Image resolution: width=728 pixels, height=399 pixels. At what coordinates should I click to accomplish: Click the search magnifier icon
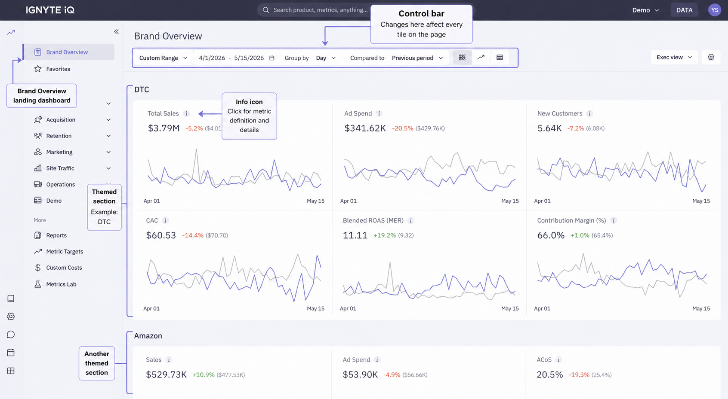(x=266, y=10)
